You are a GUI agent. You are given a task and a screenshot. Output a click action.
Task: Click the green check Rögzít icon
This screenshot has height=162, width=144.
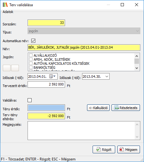point(98,150)
